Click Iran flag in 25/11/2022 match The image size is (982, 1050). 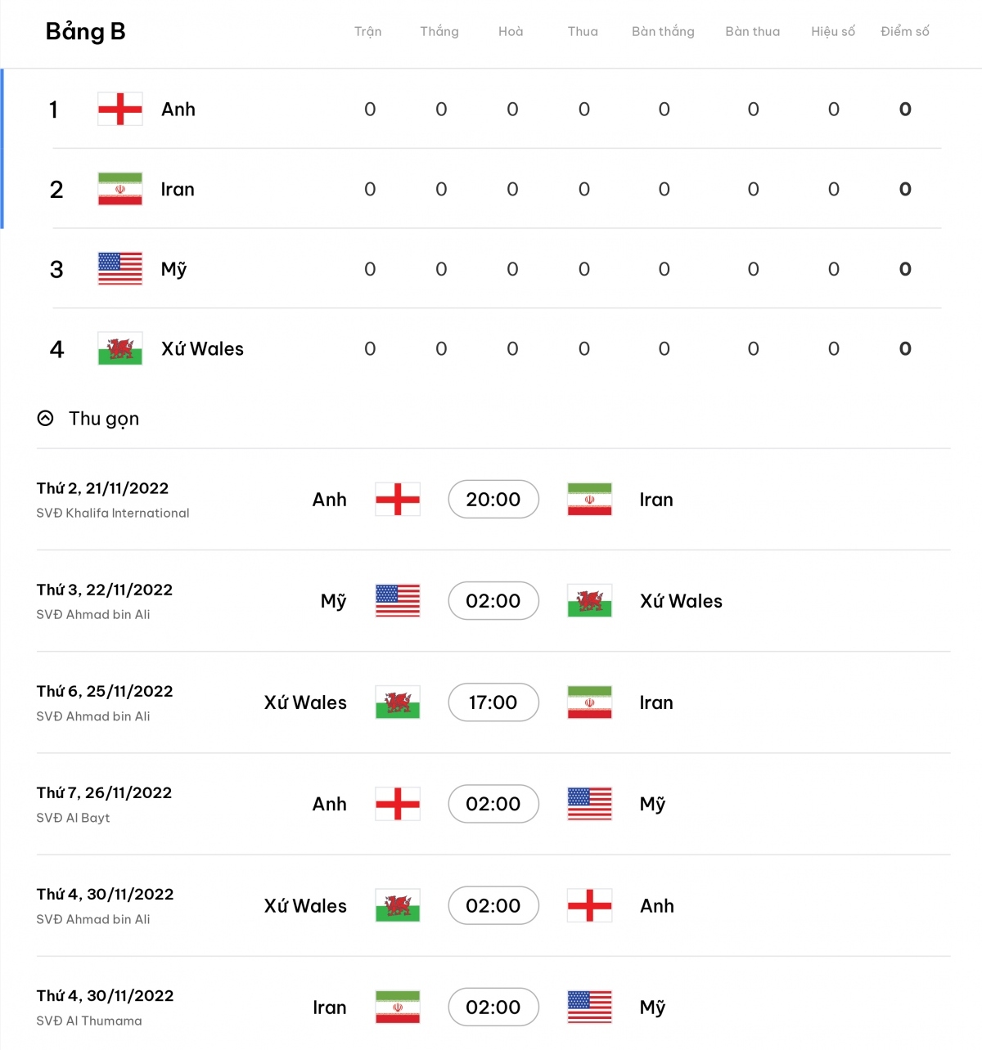click(589, 702)
